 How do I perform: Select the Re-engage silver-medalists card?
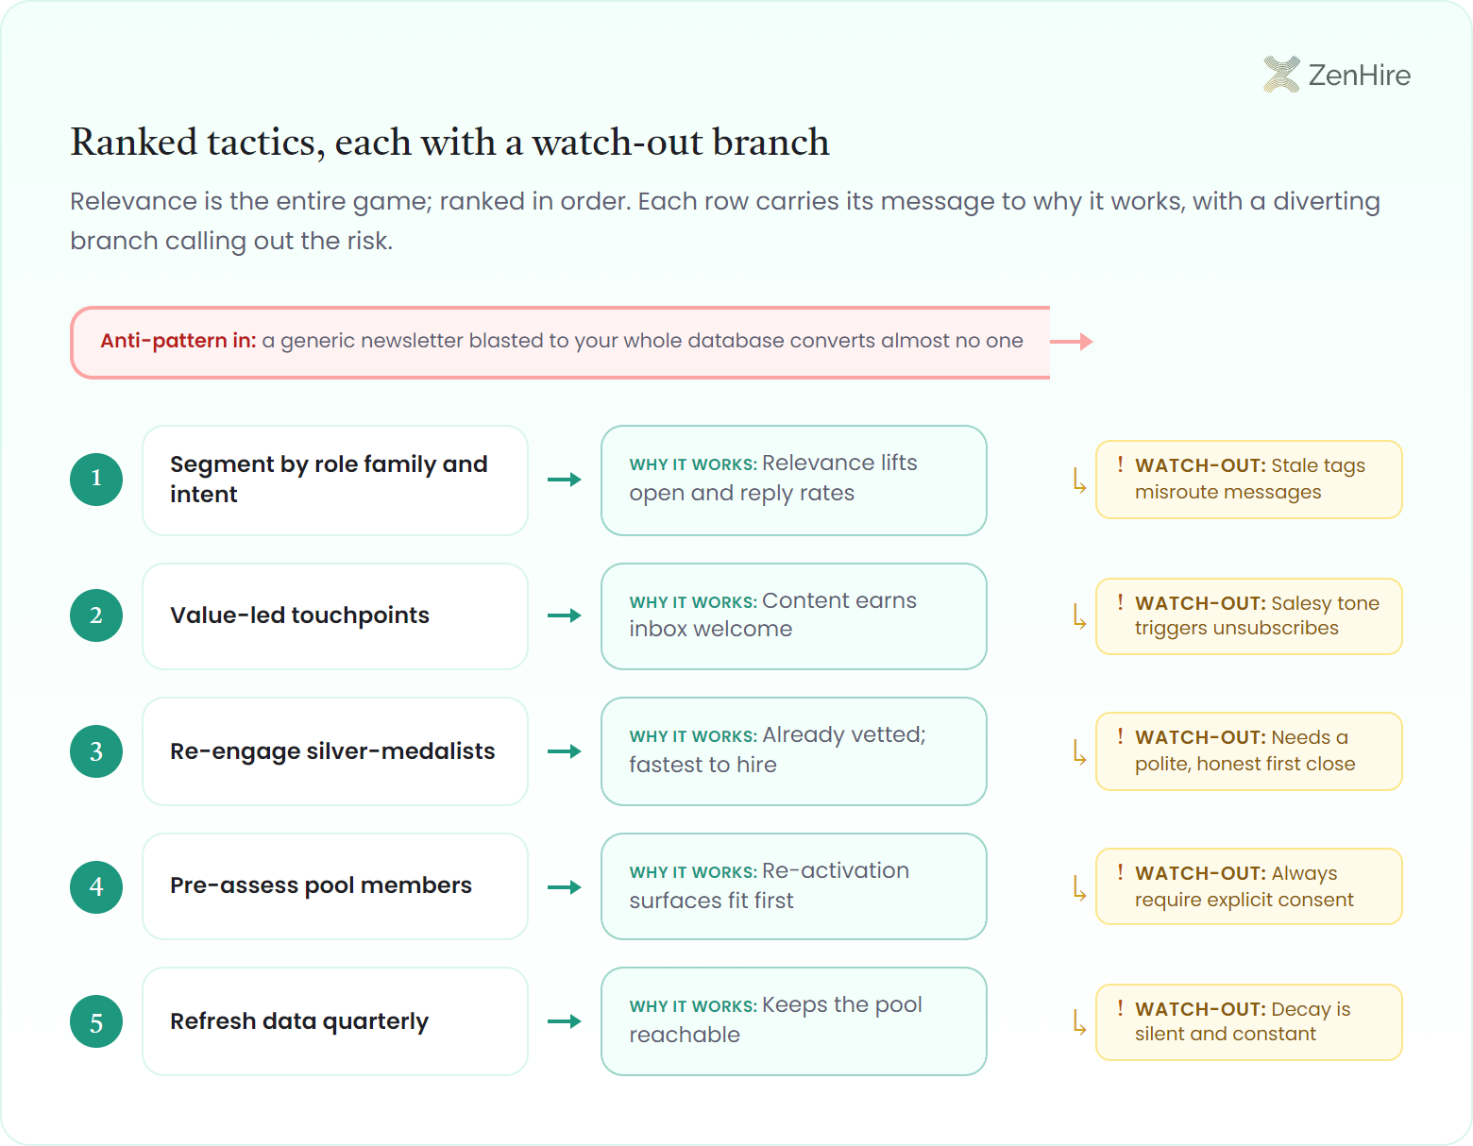click(335, 751)
